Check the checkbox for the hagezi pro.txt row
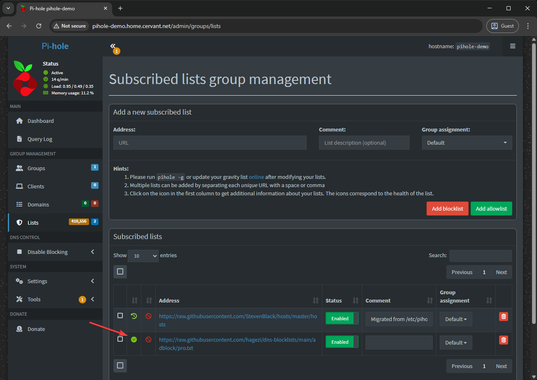Viewport: 537px width, 380px height. point(120,339)
